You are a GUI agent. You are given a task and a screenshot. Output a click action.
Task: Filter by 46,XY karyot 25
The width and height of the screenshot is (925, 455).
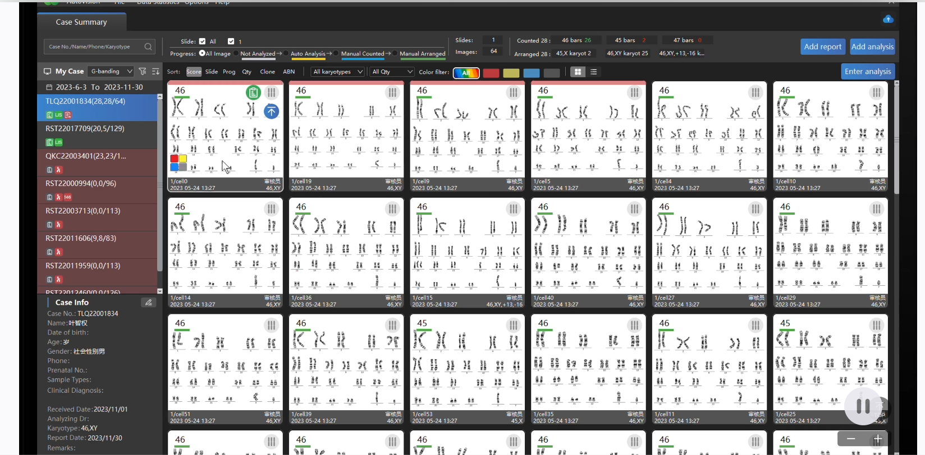point(627,53)
